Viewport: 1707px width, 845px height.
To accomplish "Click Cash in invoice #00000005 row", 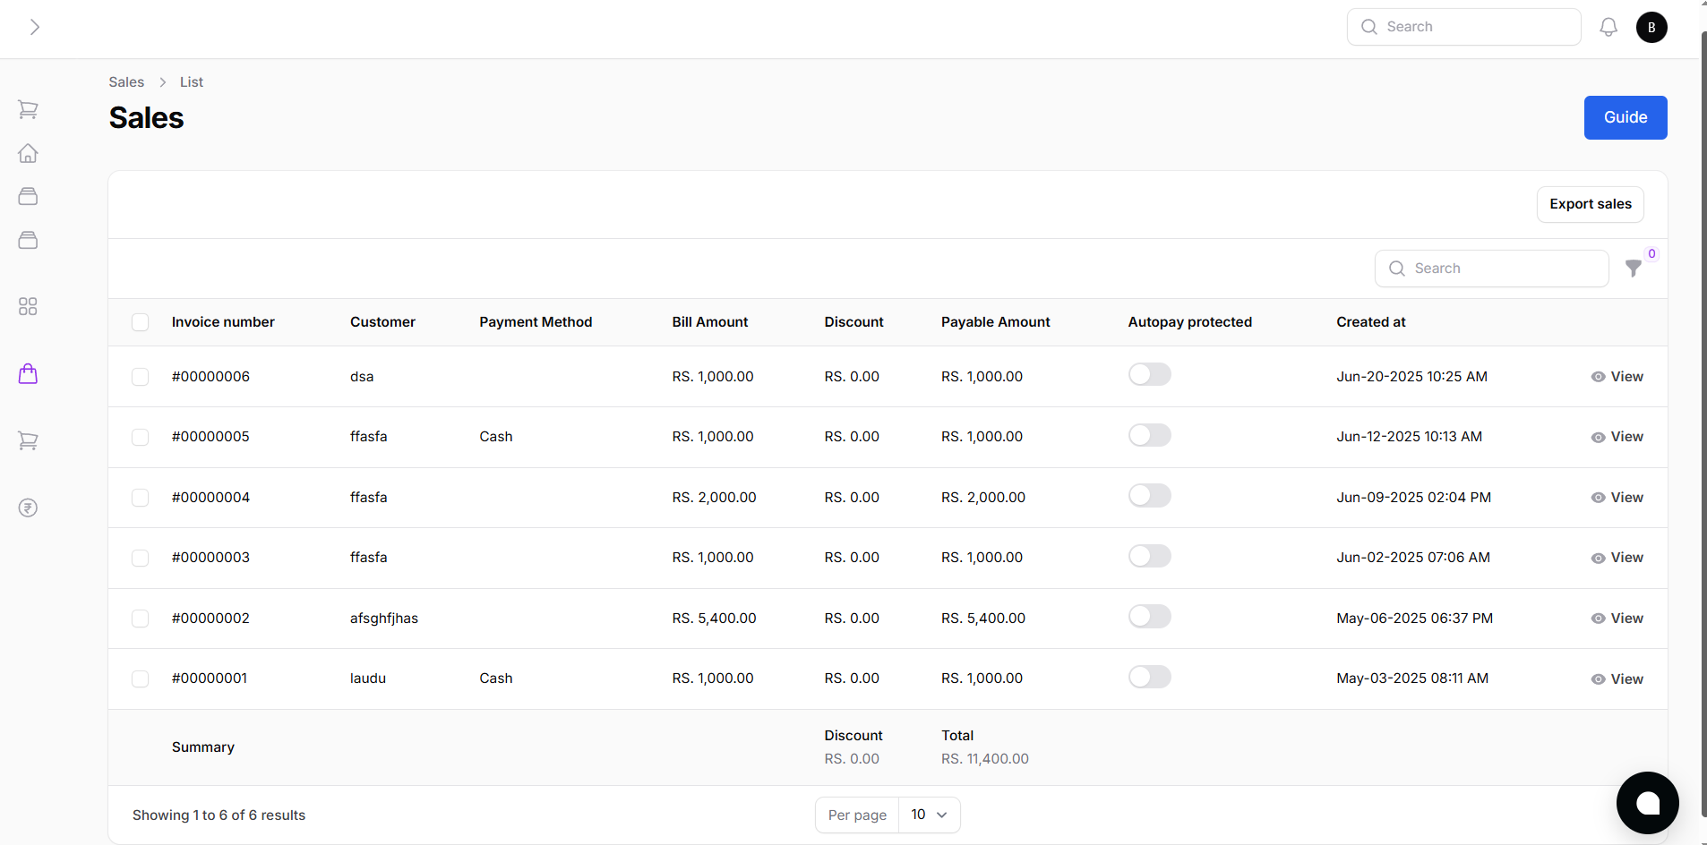I will [496, 437].
